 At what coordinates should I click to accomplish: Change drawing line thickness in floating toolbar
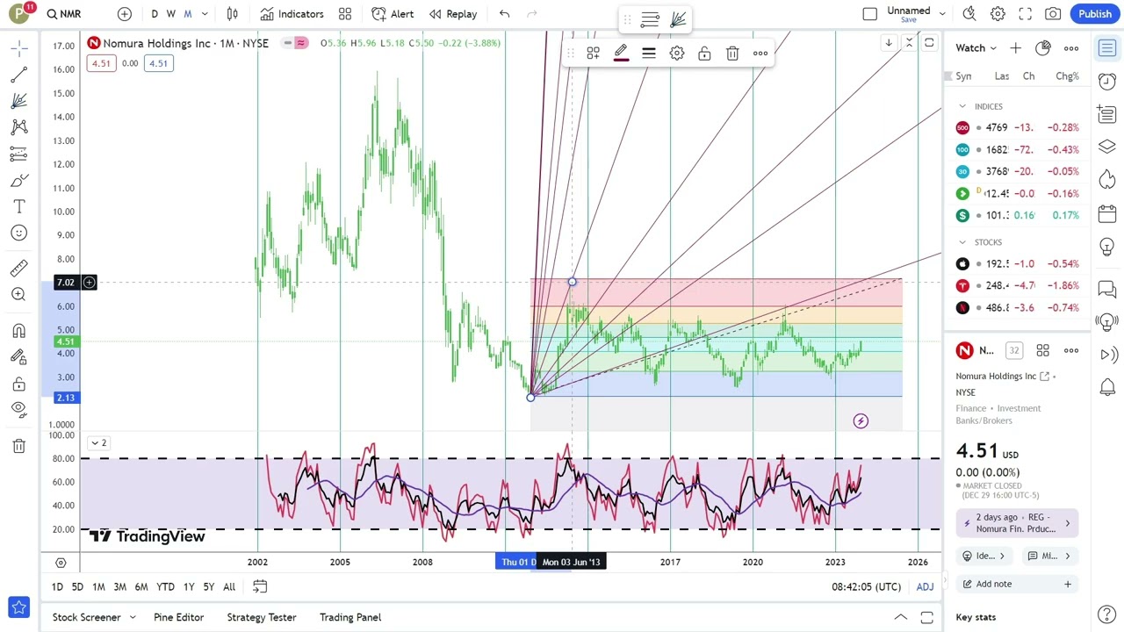(649, 54)
